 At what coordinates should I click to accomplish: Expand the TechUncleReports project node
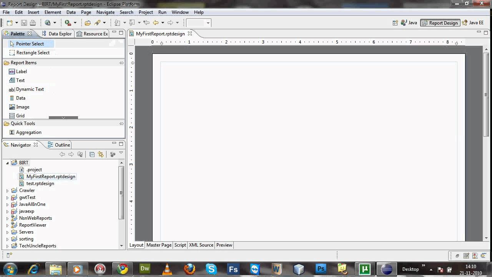coord(7,246)
